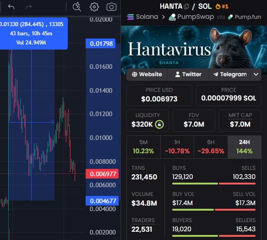Click the undo arrow icon
The width and height of the screenshot is (267, 240).
(11, 7)
